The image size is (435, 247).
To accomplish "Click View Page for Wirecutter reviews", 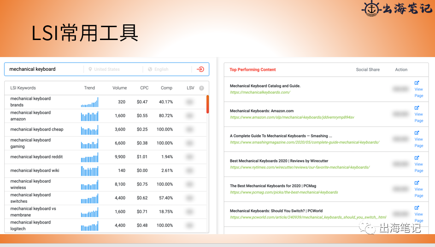I will [x=418, y=167].
